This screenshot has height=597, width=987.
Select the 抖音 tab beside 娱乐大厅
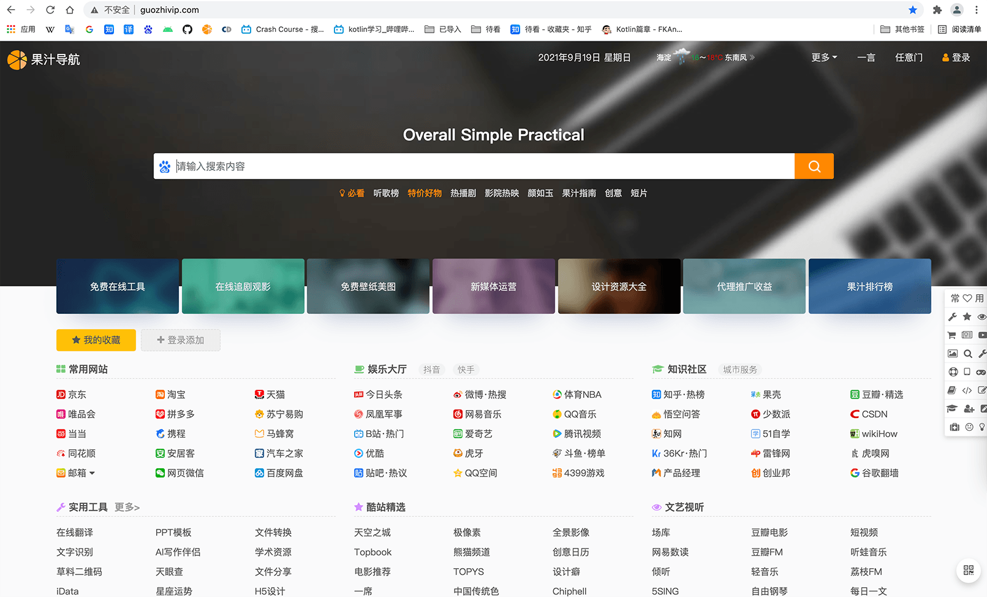point(432,370)
